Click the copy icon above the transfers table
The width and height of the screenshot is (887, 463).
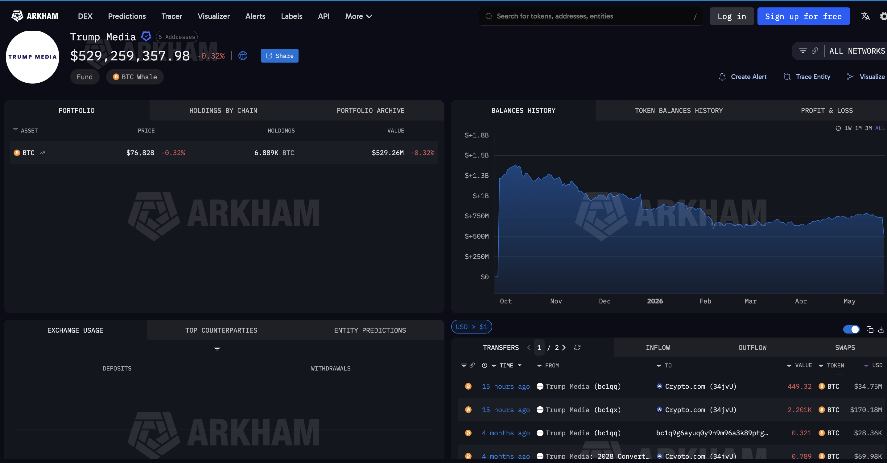point(870,330)
